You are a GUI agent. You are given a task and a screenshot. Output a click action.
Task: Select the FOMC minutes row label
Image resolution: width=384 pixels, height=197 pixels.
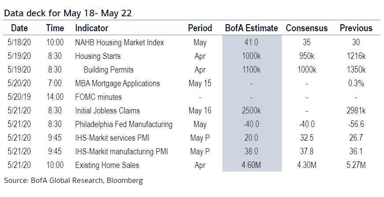tap(99, 97)
